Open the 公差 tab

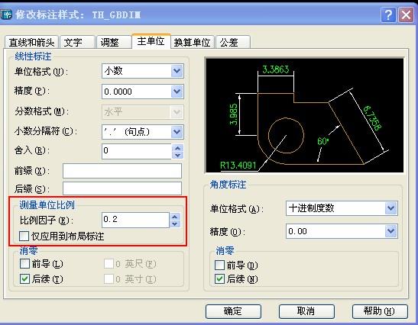click(x=233, y=42)
